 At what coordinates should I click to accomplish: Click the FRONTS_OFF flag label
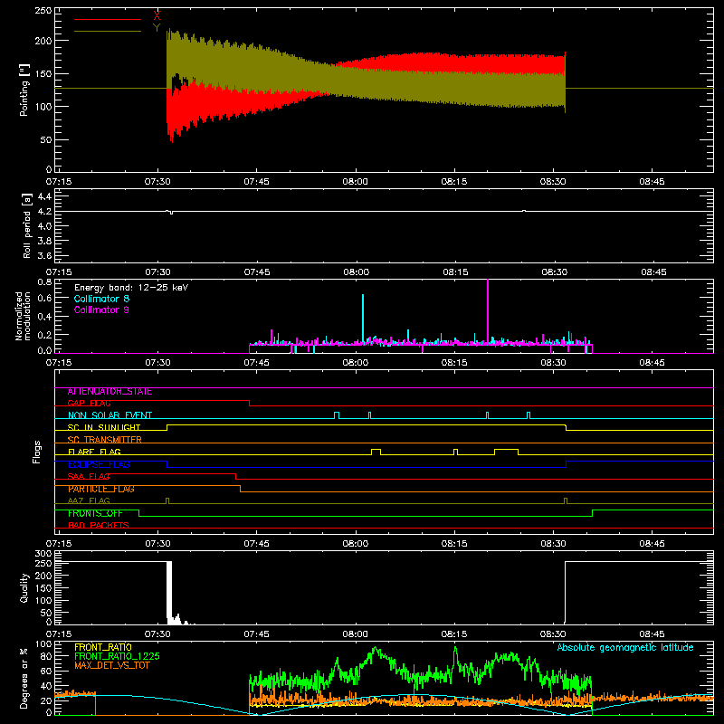(x=95, y=513)
